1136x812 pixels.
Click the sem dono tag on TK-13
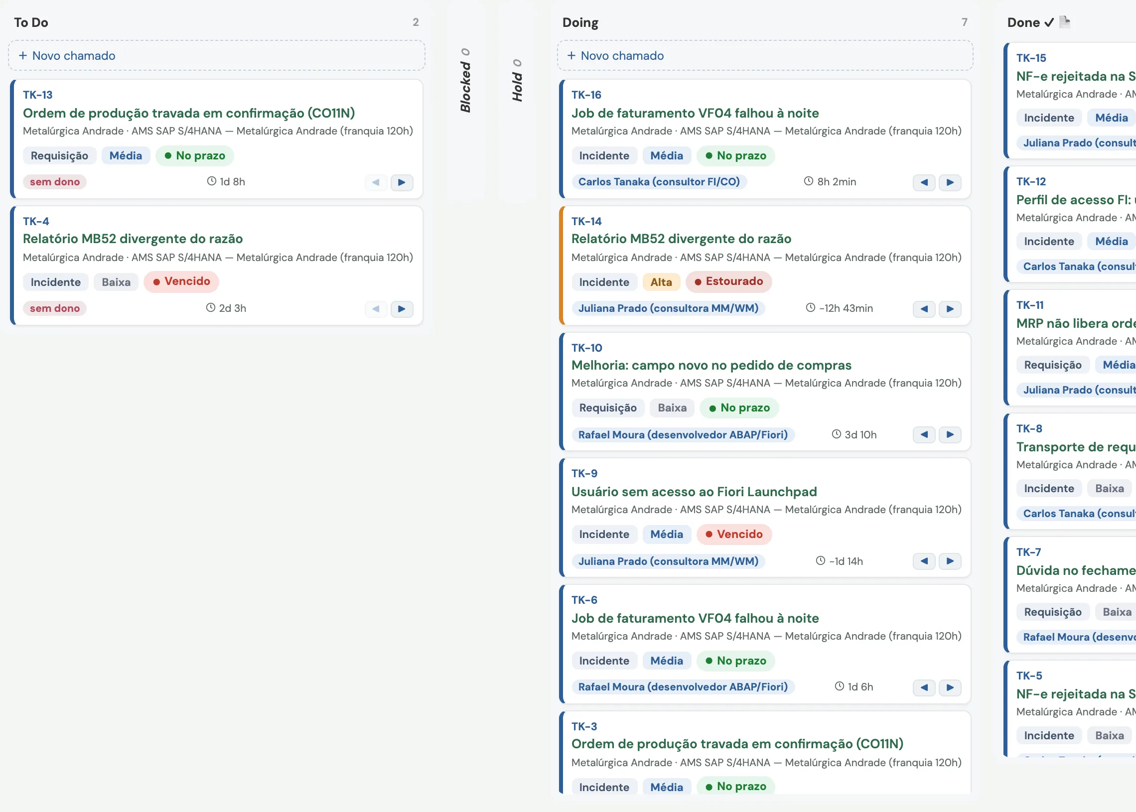(55, 182)
